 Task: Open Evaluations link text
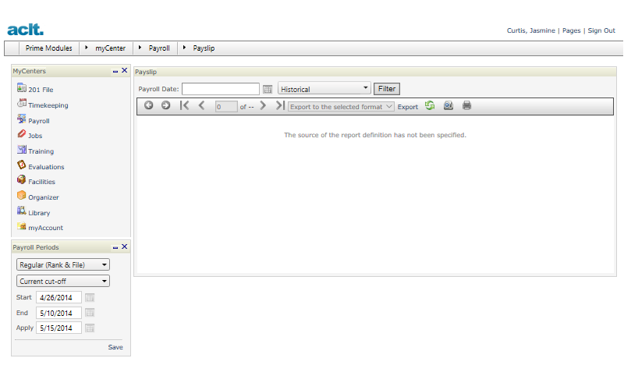46,167
